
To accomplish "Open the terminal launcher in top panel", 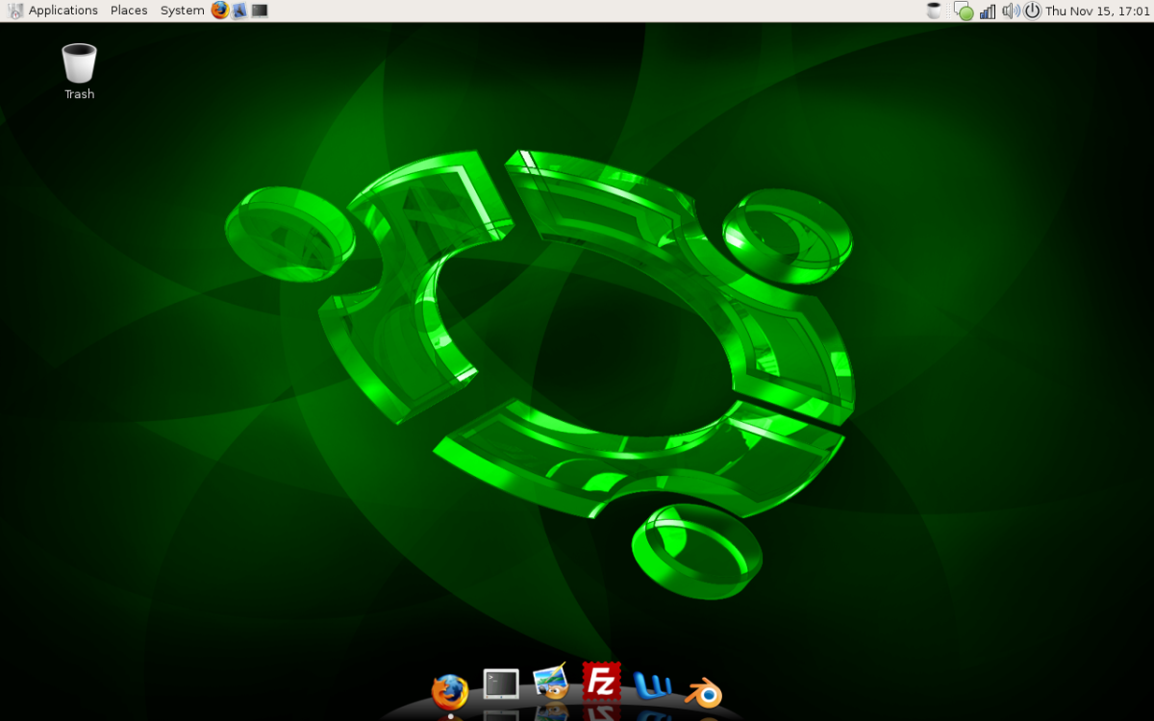I will [260, 11].
